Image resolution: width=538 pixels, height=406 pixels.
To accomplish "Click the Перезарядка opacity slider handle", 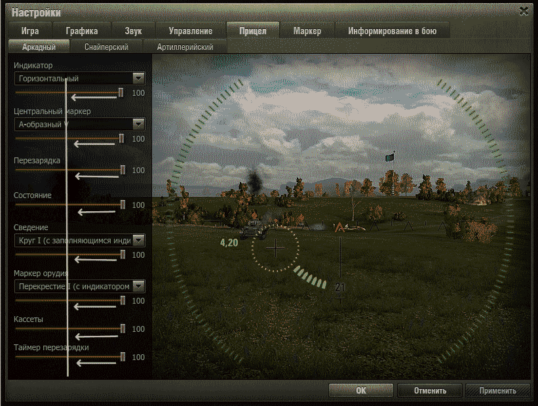I will 123,170.
